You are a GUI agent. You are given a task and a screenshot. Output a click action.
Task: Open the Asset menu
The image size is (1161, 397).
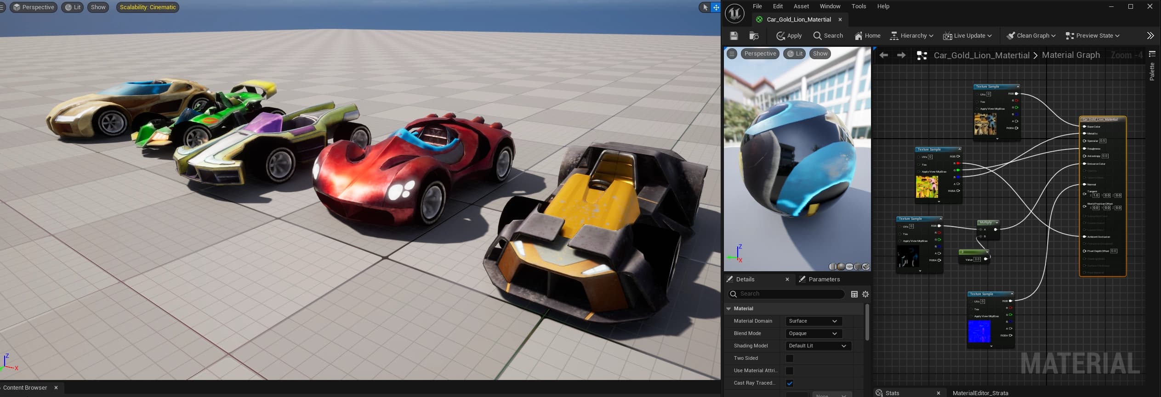(x=801, y=6)
